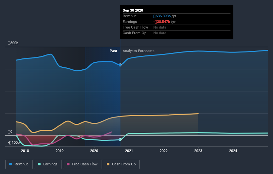The width and height of the screenshot is (273, 174).
Task: Click the Free Cash Flow row in tooltip
Action: pos(135,27)
